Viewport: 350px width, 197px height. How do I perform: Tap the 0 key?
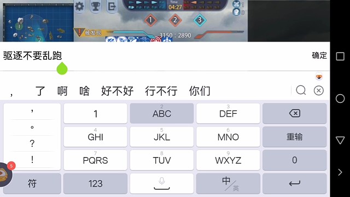pos(294,160)
